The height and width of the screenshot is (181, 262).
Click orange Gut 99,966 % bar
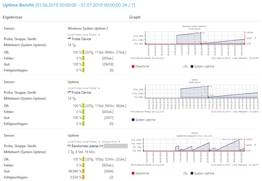(x=84, y=171)
